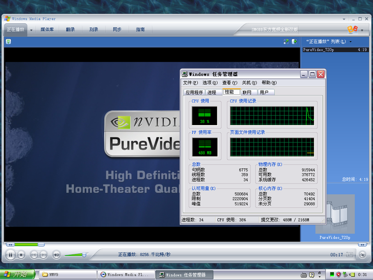Open the 文件 menu in Task Manager
This screenshot has height=280, width=373.
pyautogui.click(x=190, y=83)
